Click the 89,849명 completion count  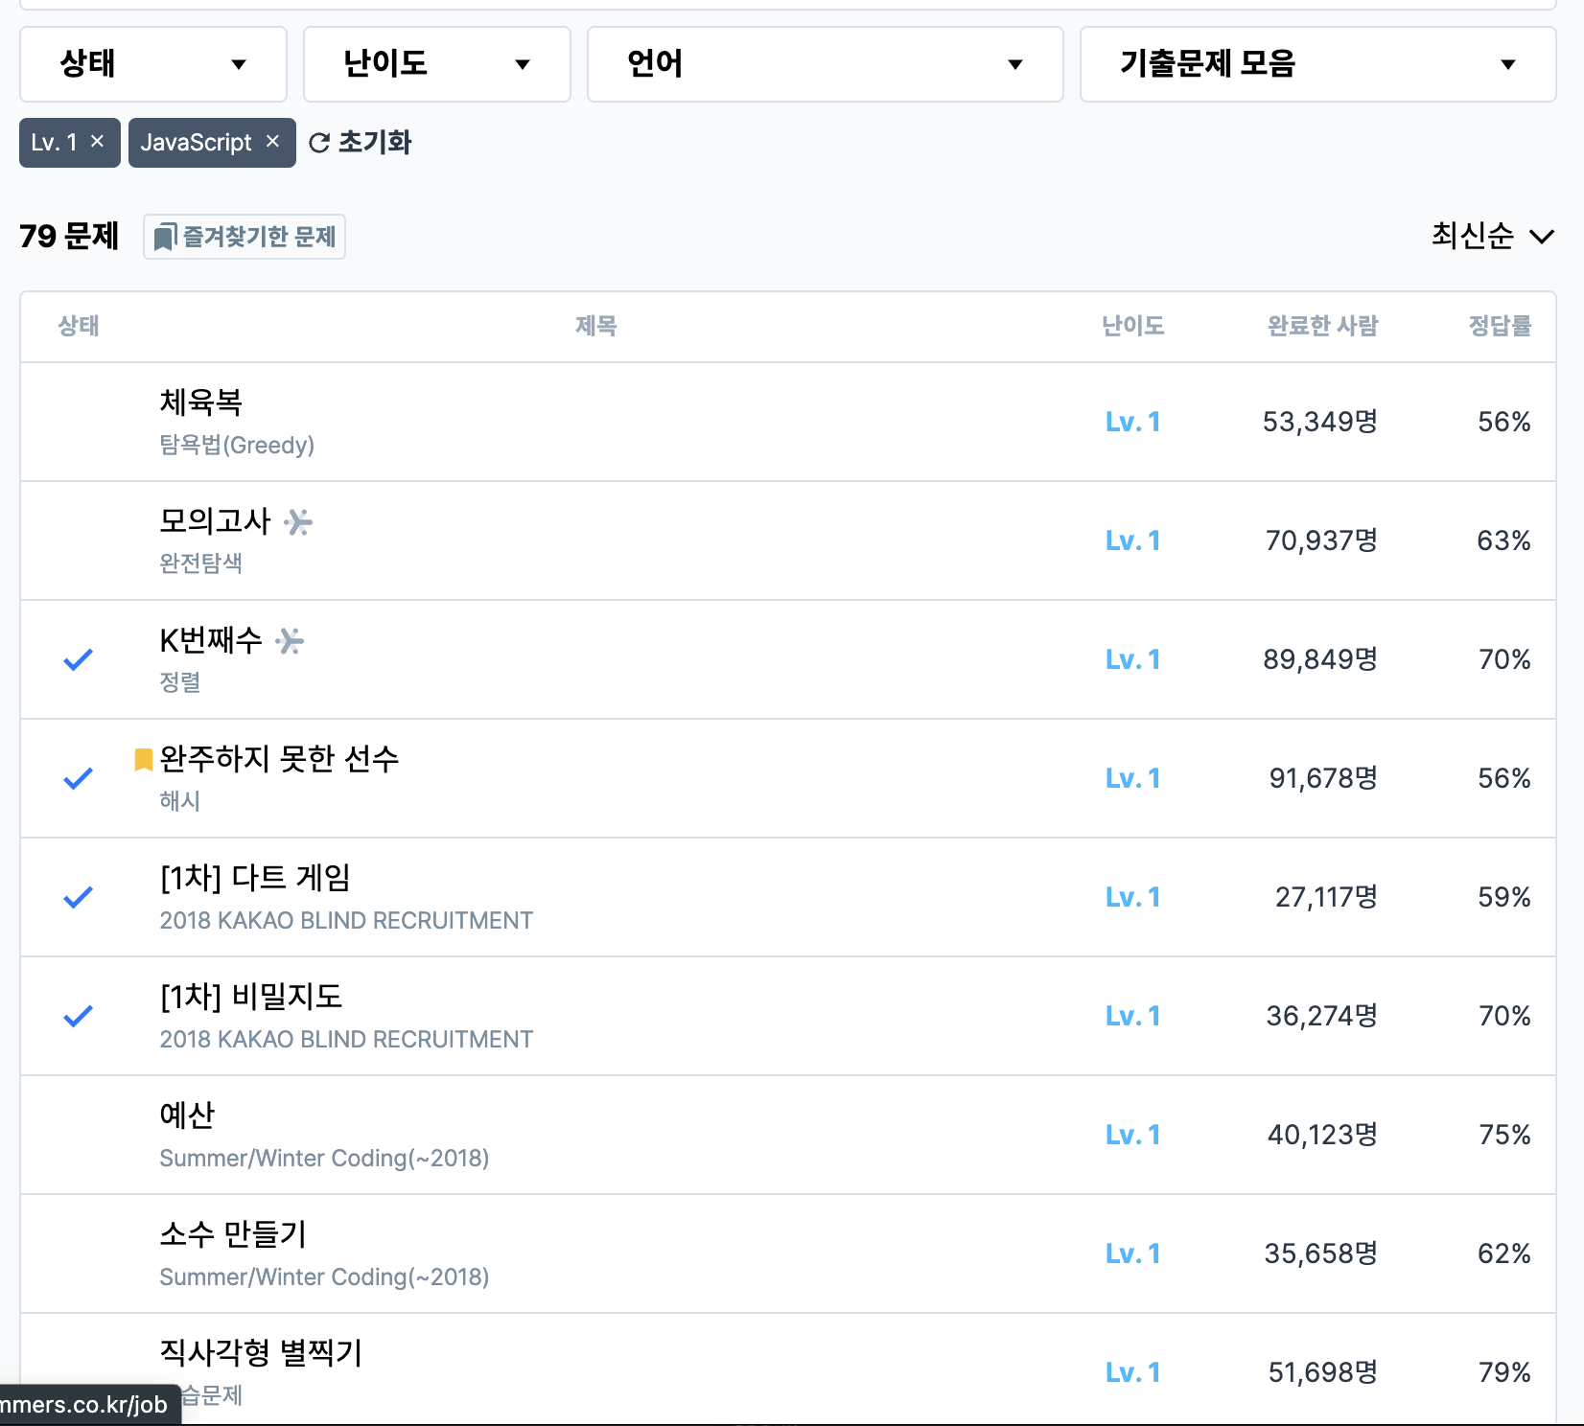point(1320,659)
